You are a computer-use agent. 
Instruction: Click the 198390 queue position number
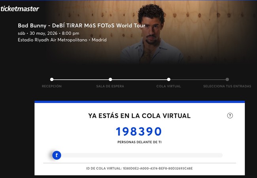[x=139, y=132]
